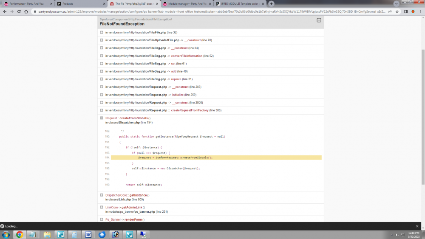Expand Request.php initialize (line 259) row
The image size is (425, 239).
(102, 95)
